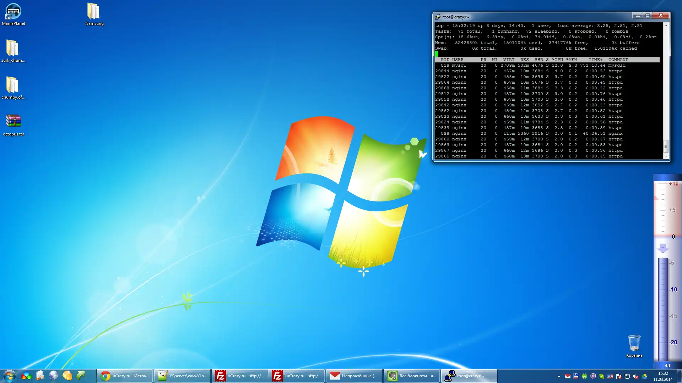Switch to the Notepad++ F:\server taskbar window
Image resolution: width=682 pixels, height=383 pixels.
click(x=183, y=376)
